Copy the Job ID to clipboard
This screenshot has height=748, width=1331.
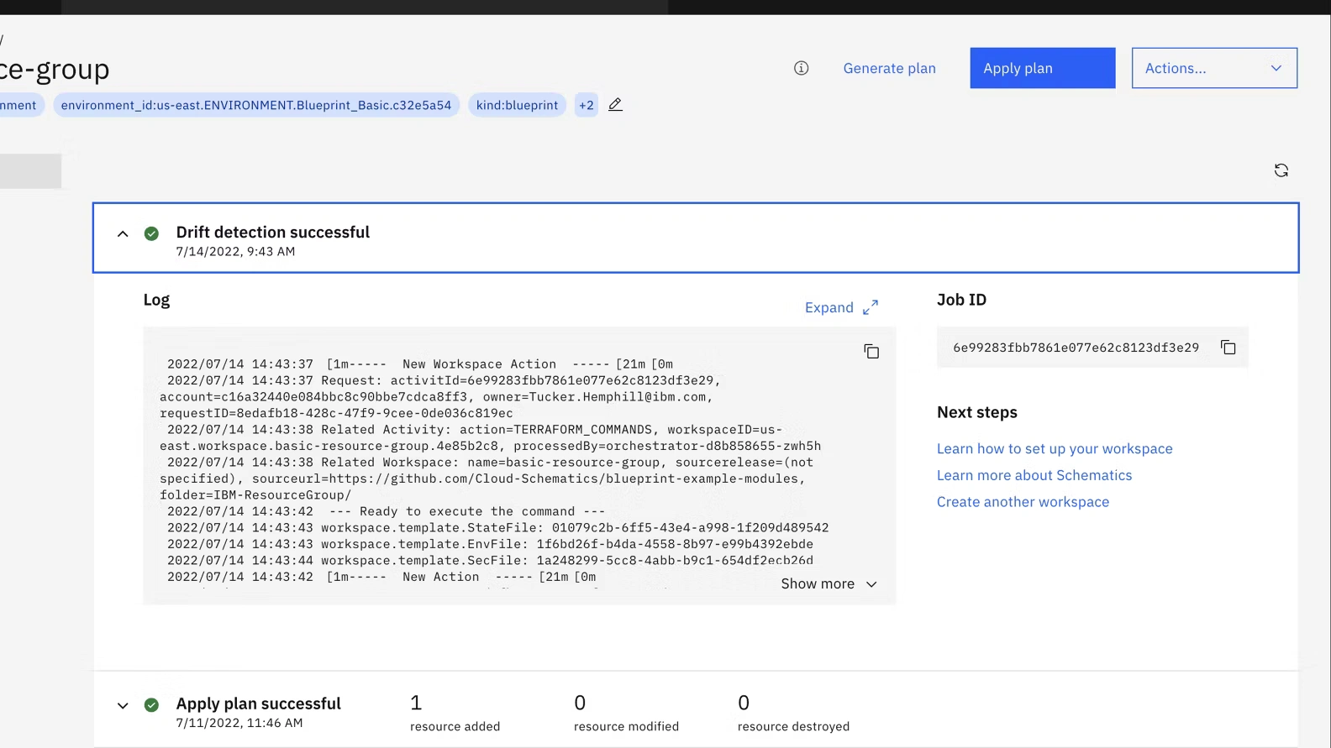click(x=1228, y=347)
